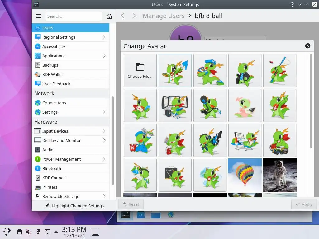Choose Konqi avatar with drawing tablet
Viewport: 319px width, 239px height.
(210, 140)
